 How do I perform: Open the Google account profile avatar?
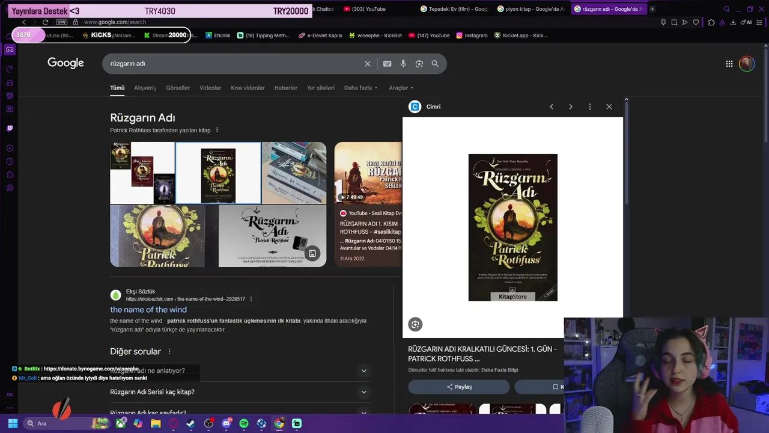(747, 64)
